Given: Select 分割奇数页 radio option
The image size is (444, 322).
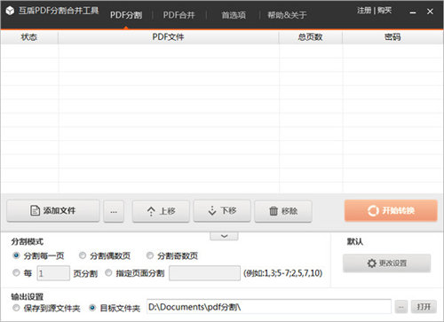Looking at the screenshot, I should click(x=150, y=255).
